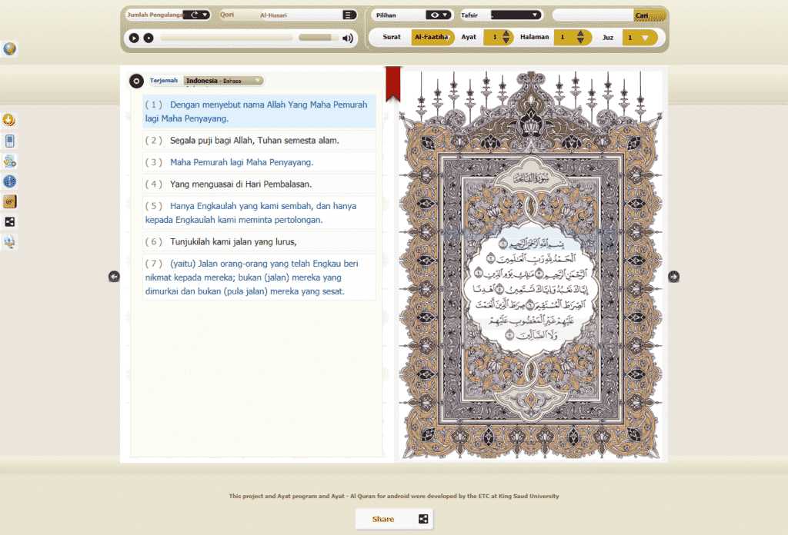
Task: Click the globe with computer icon in sidebar
Action: (x=9, y=242)
